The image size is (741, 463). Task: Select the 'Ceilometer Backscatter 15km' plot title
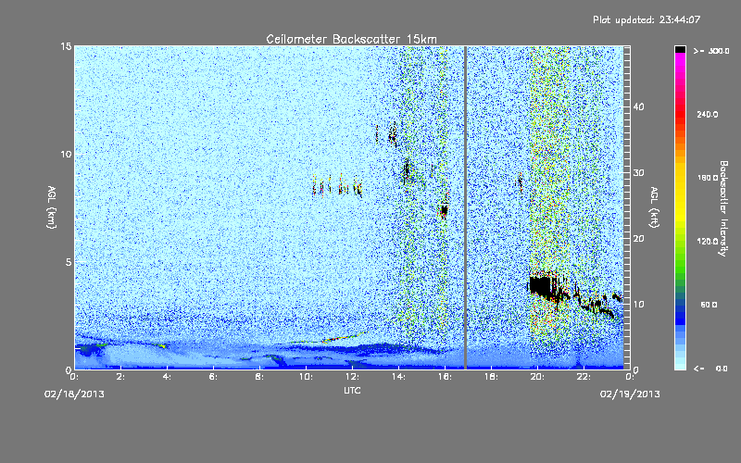point(351,39)
